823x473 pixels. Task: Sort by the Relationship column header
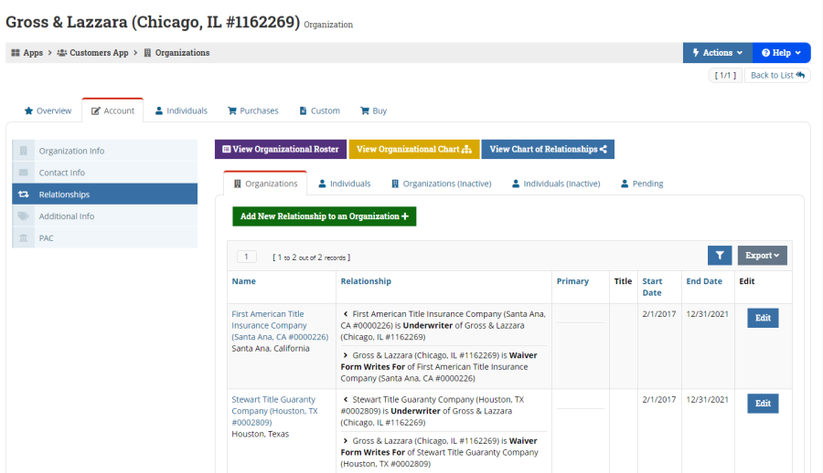click(366, 281)
